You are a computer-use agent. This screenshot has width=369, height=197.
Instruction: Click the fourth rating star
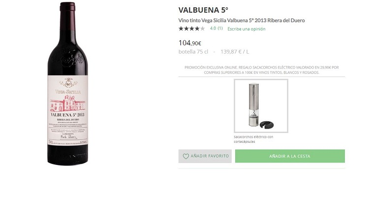(x=197, y=29)
